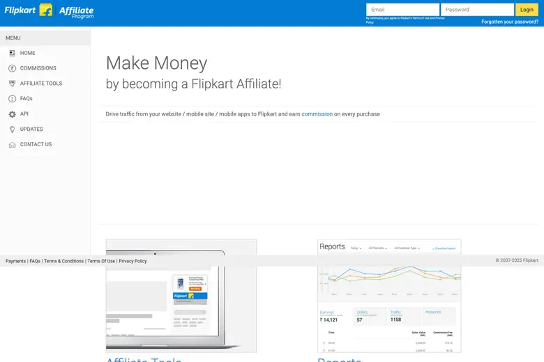
Task: Follow the commission link in description
Action: 317,114
